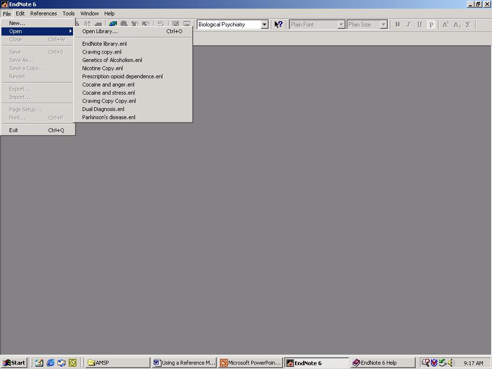Select the Open submenu entry
Image resolution: width=492 pixels, height=369 pixels.
pos(37,31)
